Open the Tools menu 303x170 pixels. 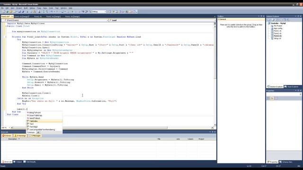pos(51,8)
